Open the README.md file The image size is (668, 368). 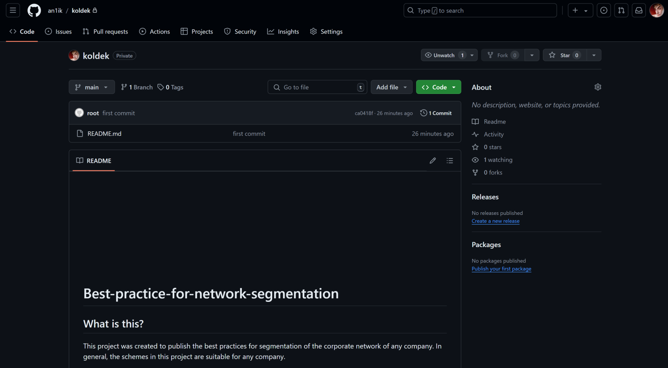104,134
